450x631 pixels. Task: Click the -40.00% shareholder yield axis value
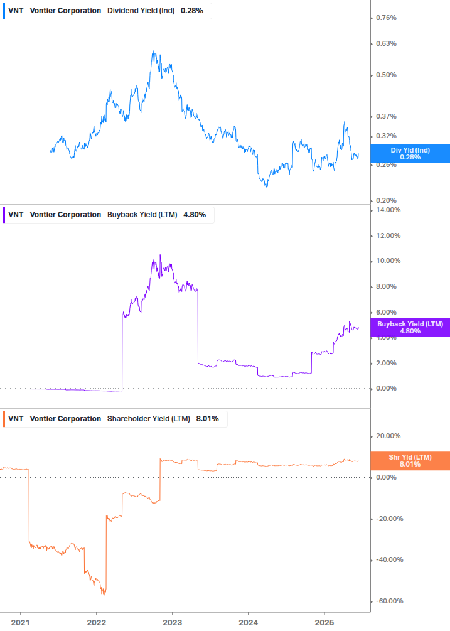tap(389, 560)
